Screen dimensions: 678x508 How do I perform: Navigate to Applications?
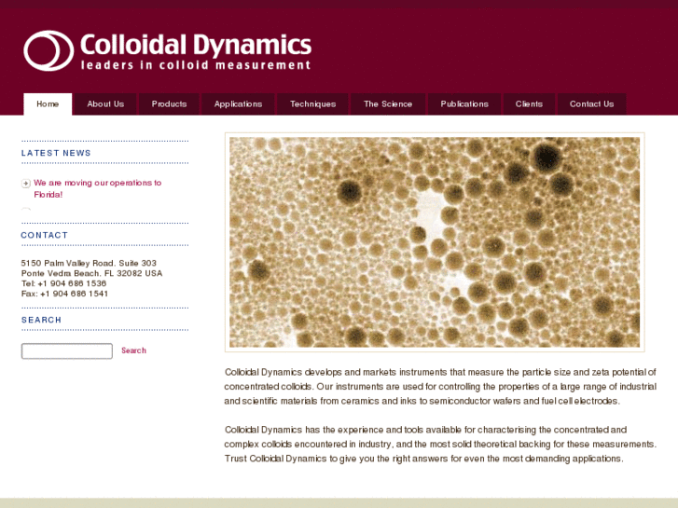pos(238,104)
